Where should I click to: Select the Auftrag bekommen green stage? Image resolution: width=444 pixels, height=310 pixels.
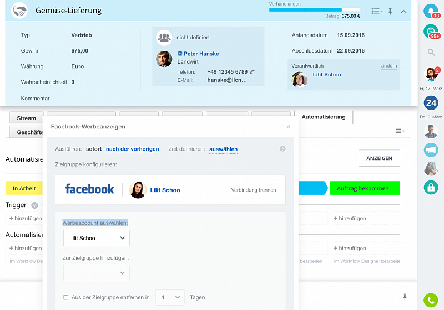365,188
